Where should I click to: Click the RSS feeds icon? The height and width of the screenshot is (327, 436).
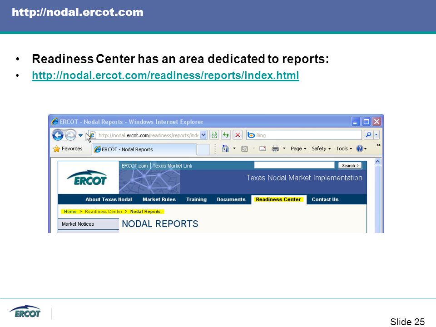click(244, 149)
